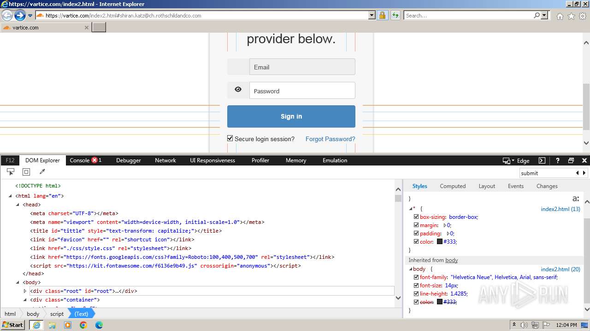
Task: Open the Favorites star icon
Action: click(x=571, y=16)
